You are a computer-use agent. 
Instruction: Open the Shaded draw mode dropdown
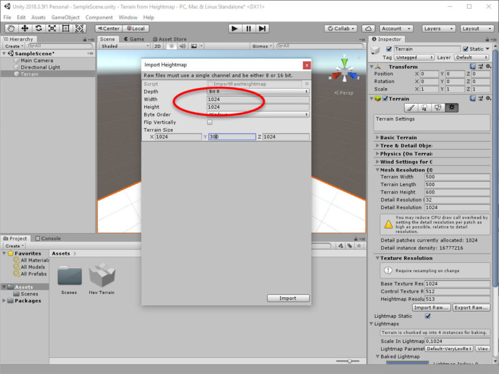coord(124,46)
